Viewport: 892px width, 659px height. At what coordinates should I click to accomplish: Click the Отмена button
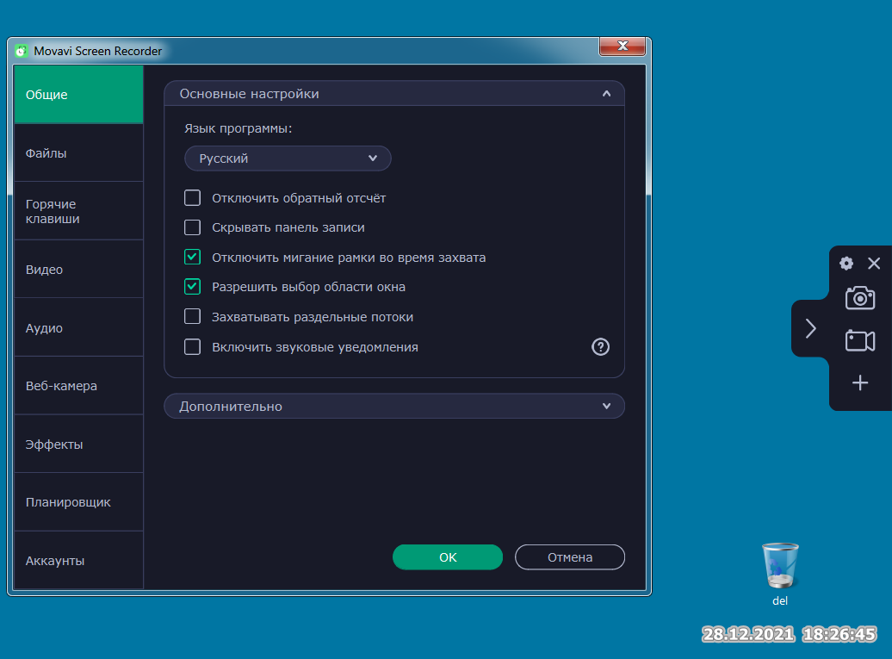point(570,557)
